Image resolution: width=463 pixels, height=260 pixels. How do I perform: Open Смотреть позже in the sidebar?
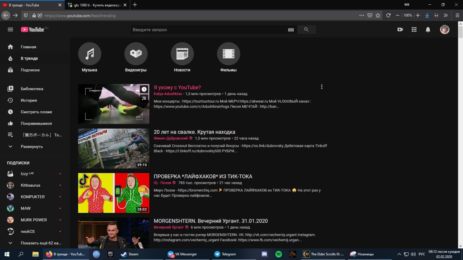point(35,112)
